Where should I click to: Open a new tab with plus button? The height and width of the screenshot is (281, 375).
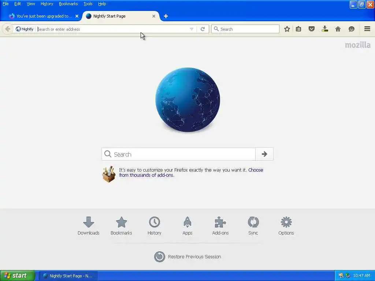[166, 16]
